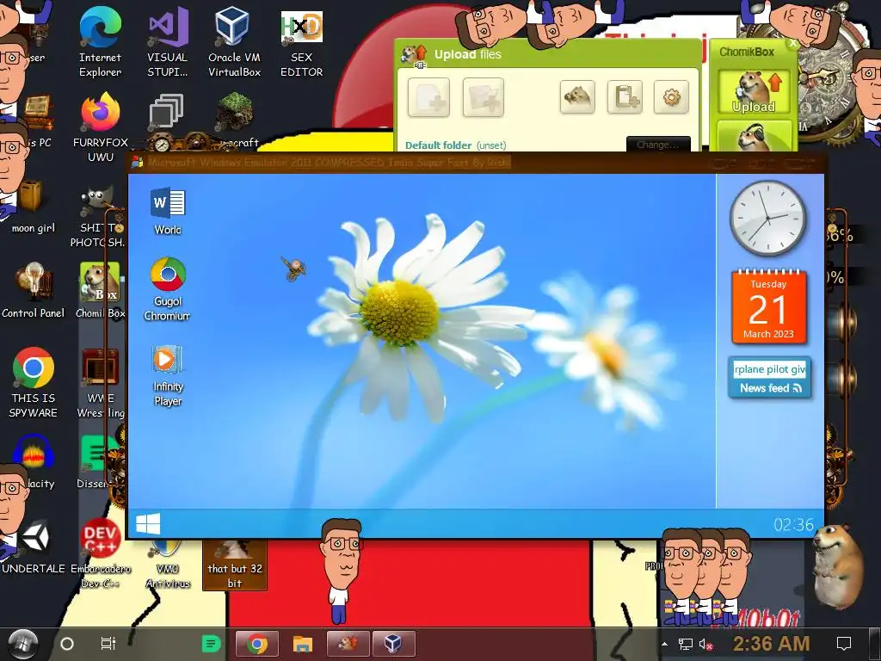Click the network tray icon

tap(686, 644)
